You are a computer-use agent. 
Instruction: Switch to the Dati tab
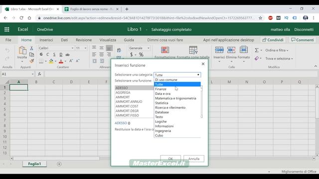[x=64, y=40]
